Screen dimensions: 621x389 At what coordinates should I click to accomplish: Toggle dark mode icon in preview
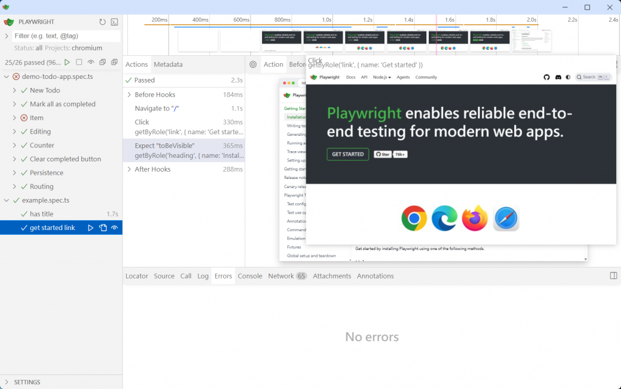[x=568, y=77]
